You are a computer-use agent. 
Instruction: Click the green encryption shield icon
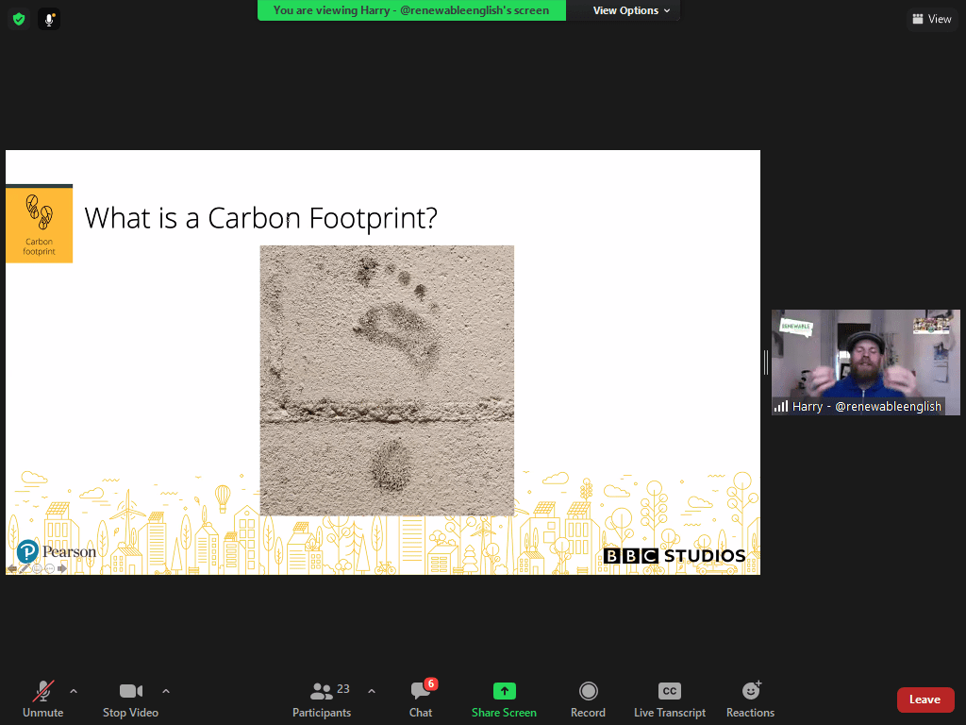click(x=19, y=19)
